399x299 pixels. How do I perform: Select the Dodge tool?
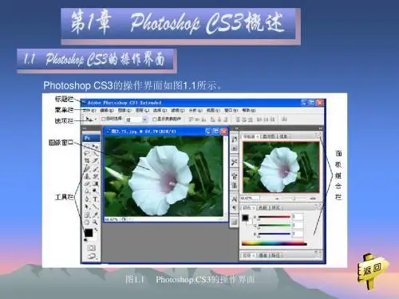(x=95, y=191)
